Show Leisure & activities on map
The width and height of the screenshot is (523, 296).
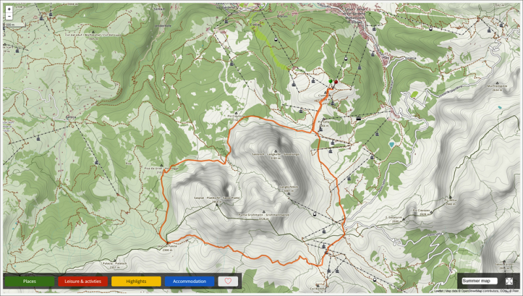click(83, 282)
